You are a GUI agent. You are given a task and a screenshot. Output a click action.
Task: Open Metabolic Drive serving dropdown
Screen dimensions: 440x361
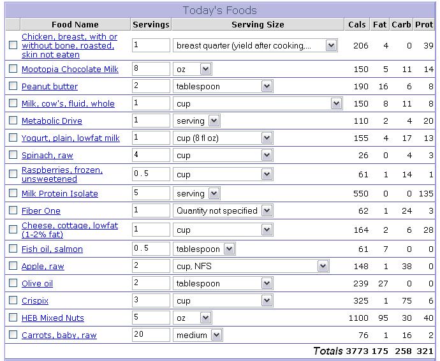pos(213,121)
